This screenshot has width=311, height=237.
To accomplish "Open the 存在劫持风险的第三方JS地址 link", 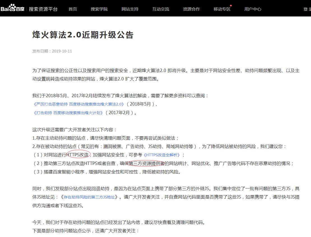I will tap(89, 197).
